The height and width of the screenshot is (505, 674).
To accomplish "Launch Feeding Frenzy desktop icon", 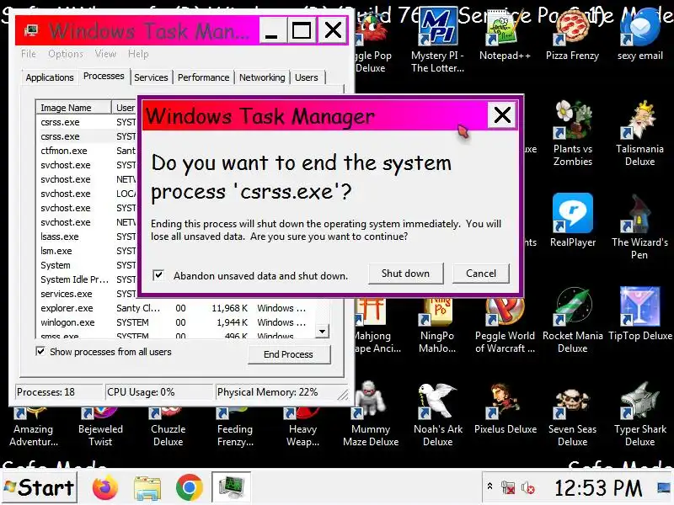I will (235, 426).
